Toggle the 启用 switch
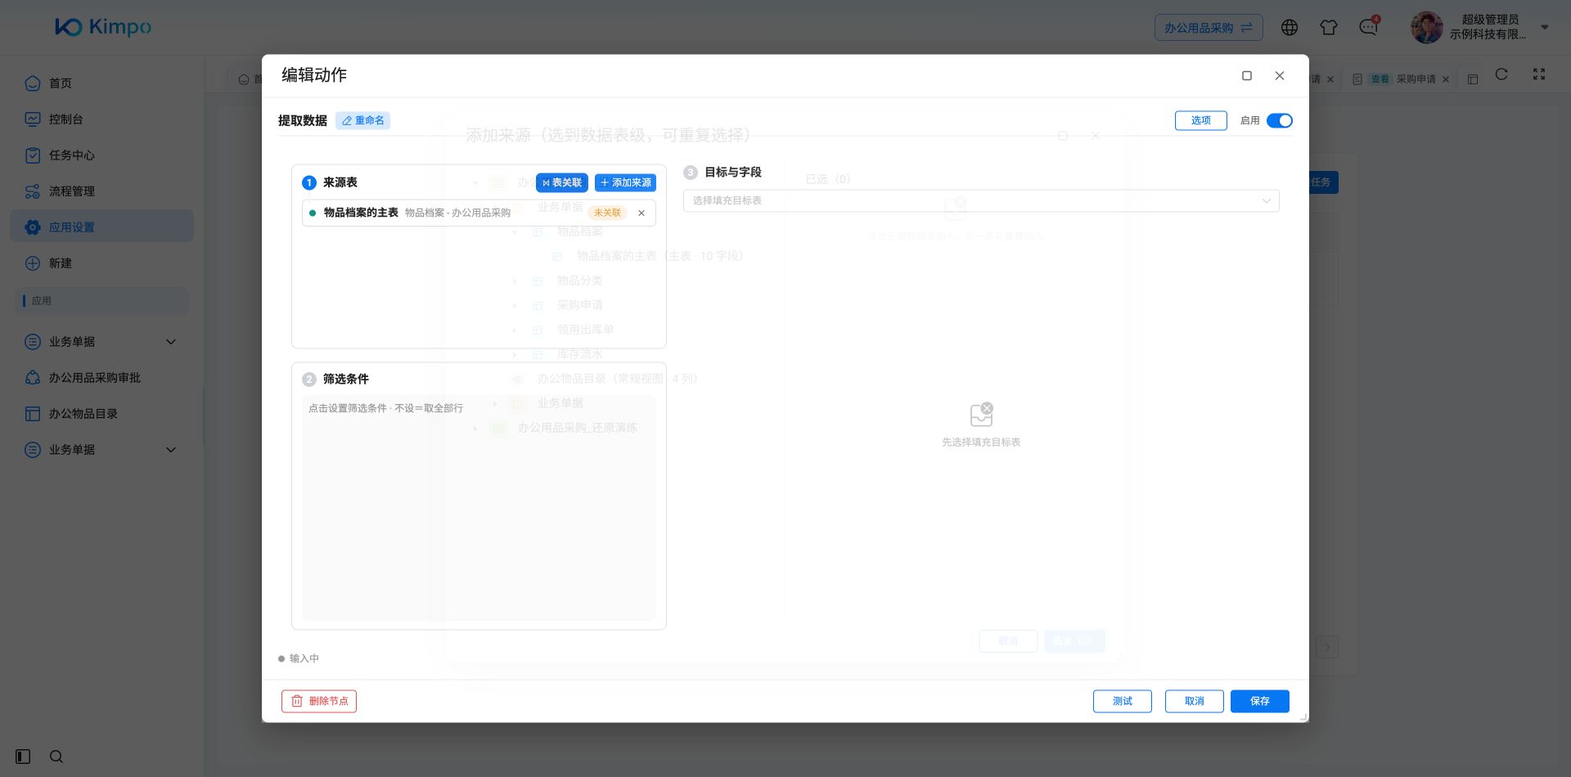 point(1279,120)
